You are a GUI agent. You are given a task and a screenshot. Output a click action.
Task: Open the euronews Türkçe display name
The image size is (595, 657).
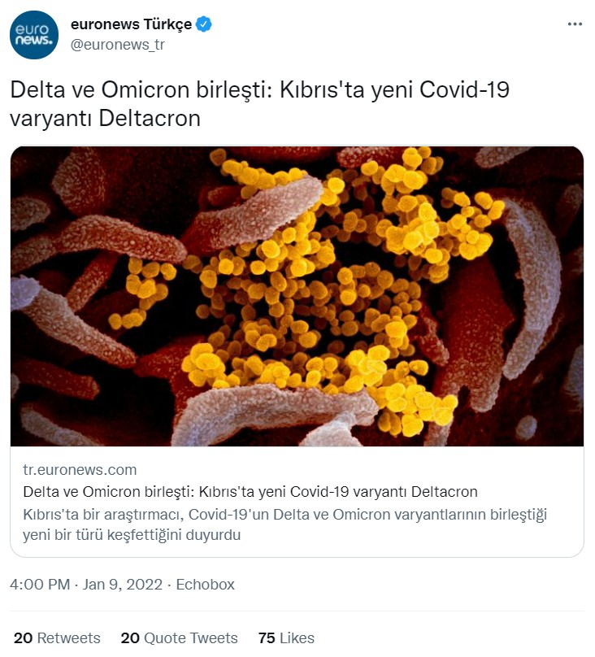[130, 24]
